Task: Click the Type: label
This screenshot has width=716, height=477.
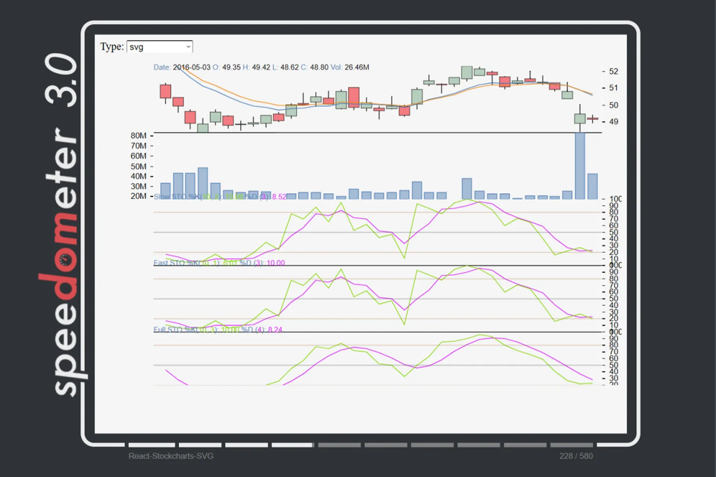Action: click(112, 47)
